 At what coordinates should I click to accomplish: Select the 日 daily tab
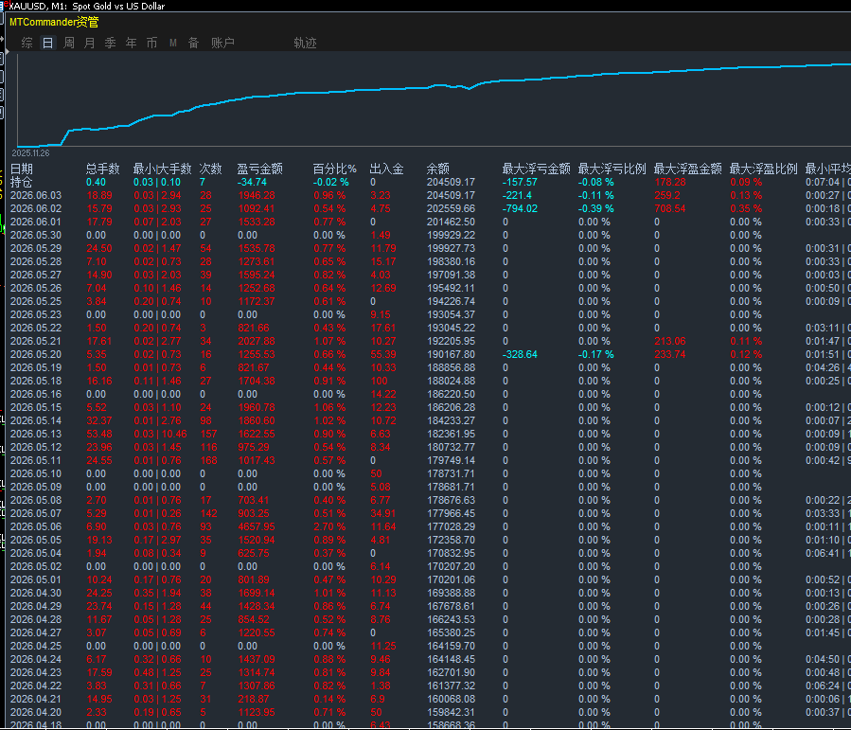[47, 43]
